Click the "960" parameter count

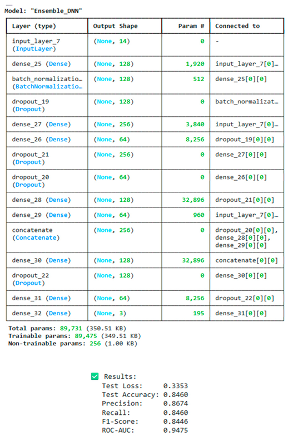[x=199, y=215]
